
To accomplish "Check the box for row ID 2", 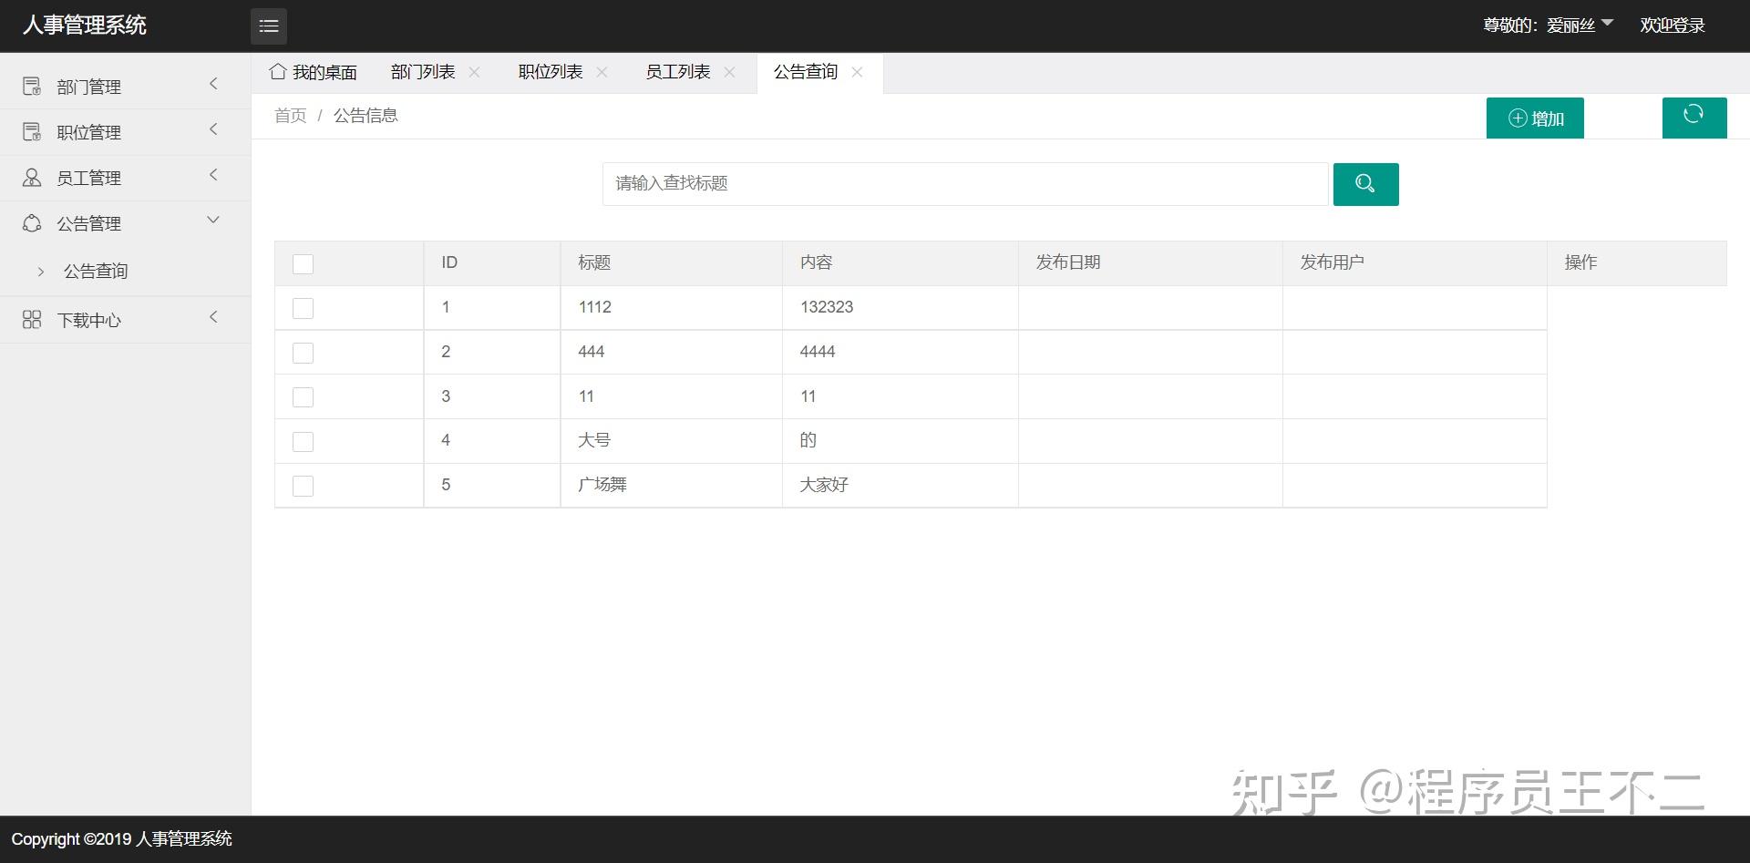I will pyautogui.click(x=303, y=354).
